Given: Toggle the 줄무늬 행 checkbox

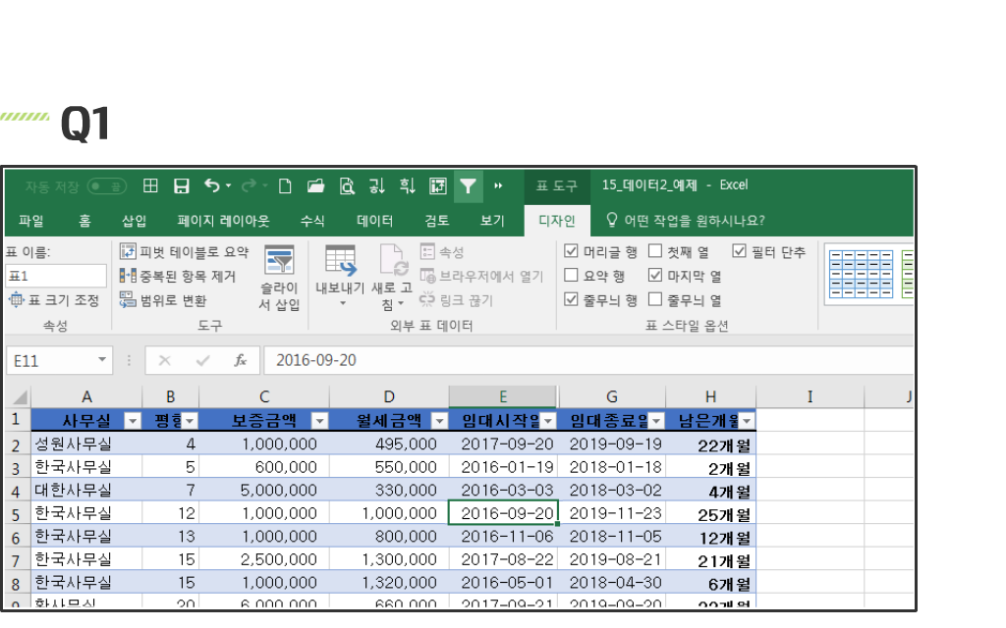Looking at the screenshot, I should click(x=571, y=299).
